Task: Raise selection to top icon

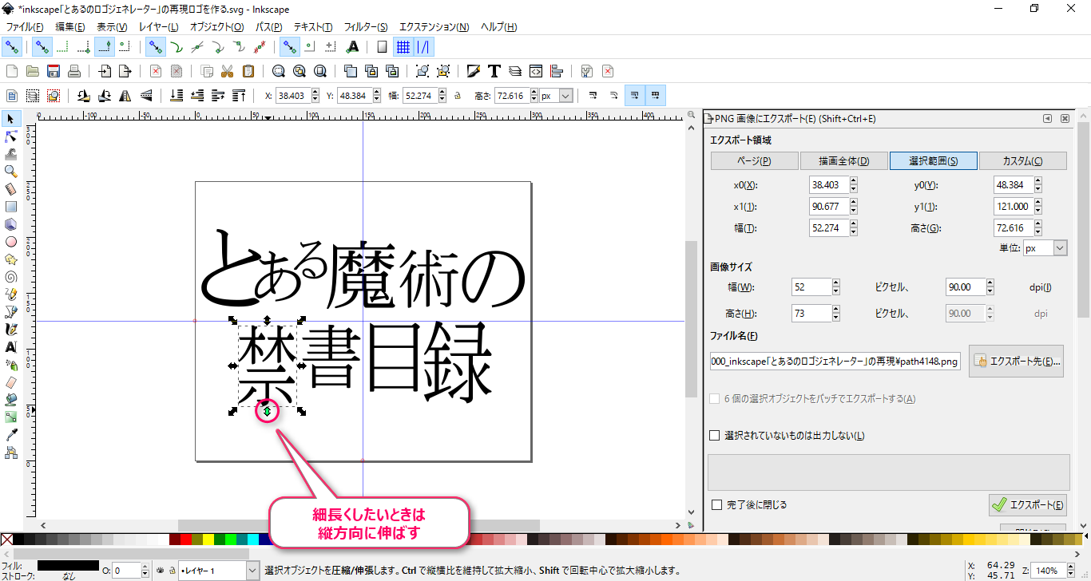Action: pos(239,96)
